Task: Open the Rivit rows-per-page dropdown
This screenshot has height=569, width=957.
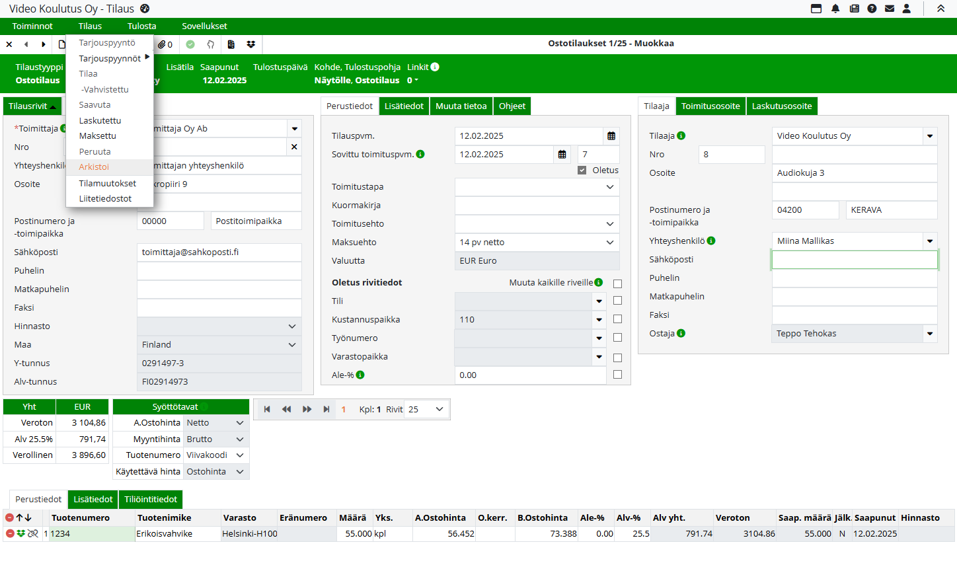Action: click(x=426, y=410)
